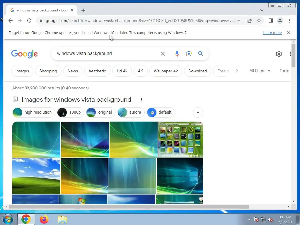Click the Learn more link

(x=272, y=33)
